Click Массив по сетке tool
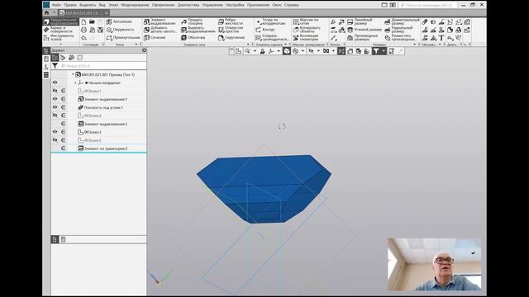 point(305,22)
